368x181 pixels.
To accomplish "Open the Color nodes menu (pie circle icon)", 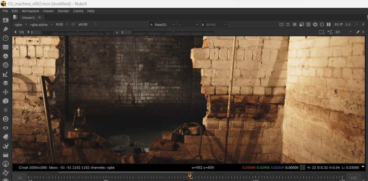I will (x=5, y=56).
